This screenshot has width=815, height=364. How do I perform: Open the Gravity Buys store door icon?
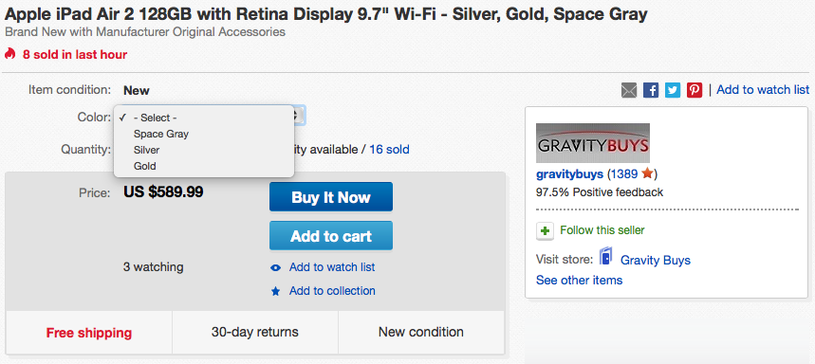click(605, 258)
